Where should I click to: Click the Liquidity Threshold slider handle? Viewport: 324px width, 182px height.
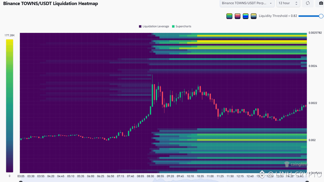coord(321,16)
